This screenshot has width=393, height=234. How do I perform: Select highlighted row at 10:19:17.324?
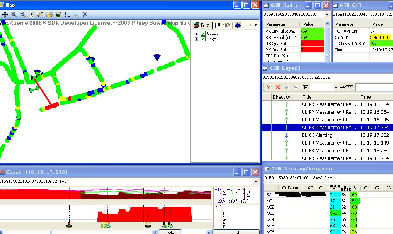(327, 128)
